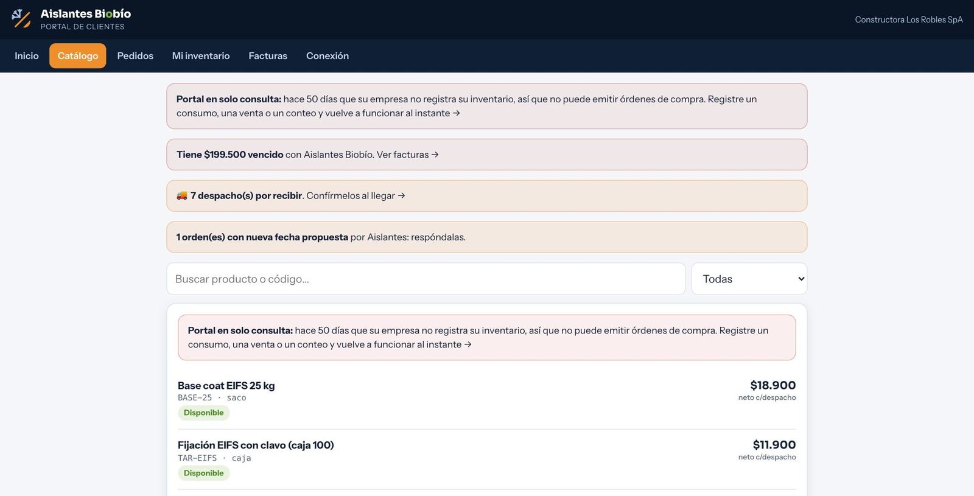
Task: Select the Catálogo tab
Action: [x=78, y=55]
